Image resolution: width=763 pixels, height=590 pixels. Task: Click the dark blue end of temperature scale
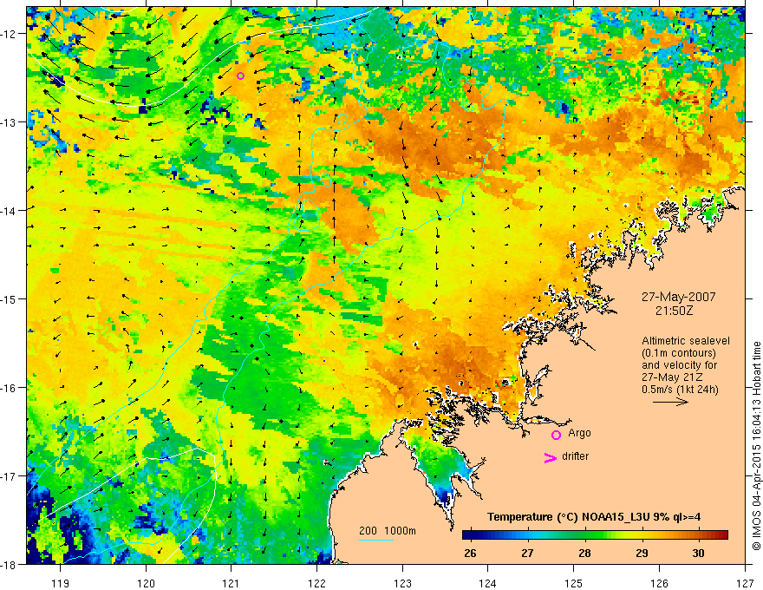click(470, 534)
